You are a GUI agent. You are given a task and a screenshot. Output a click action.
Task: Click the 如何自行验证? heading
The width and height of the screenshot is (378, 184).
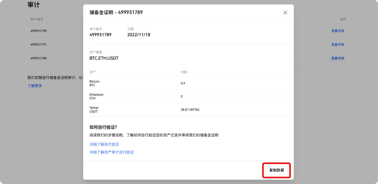point(103,127)
